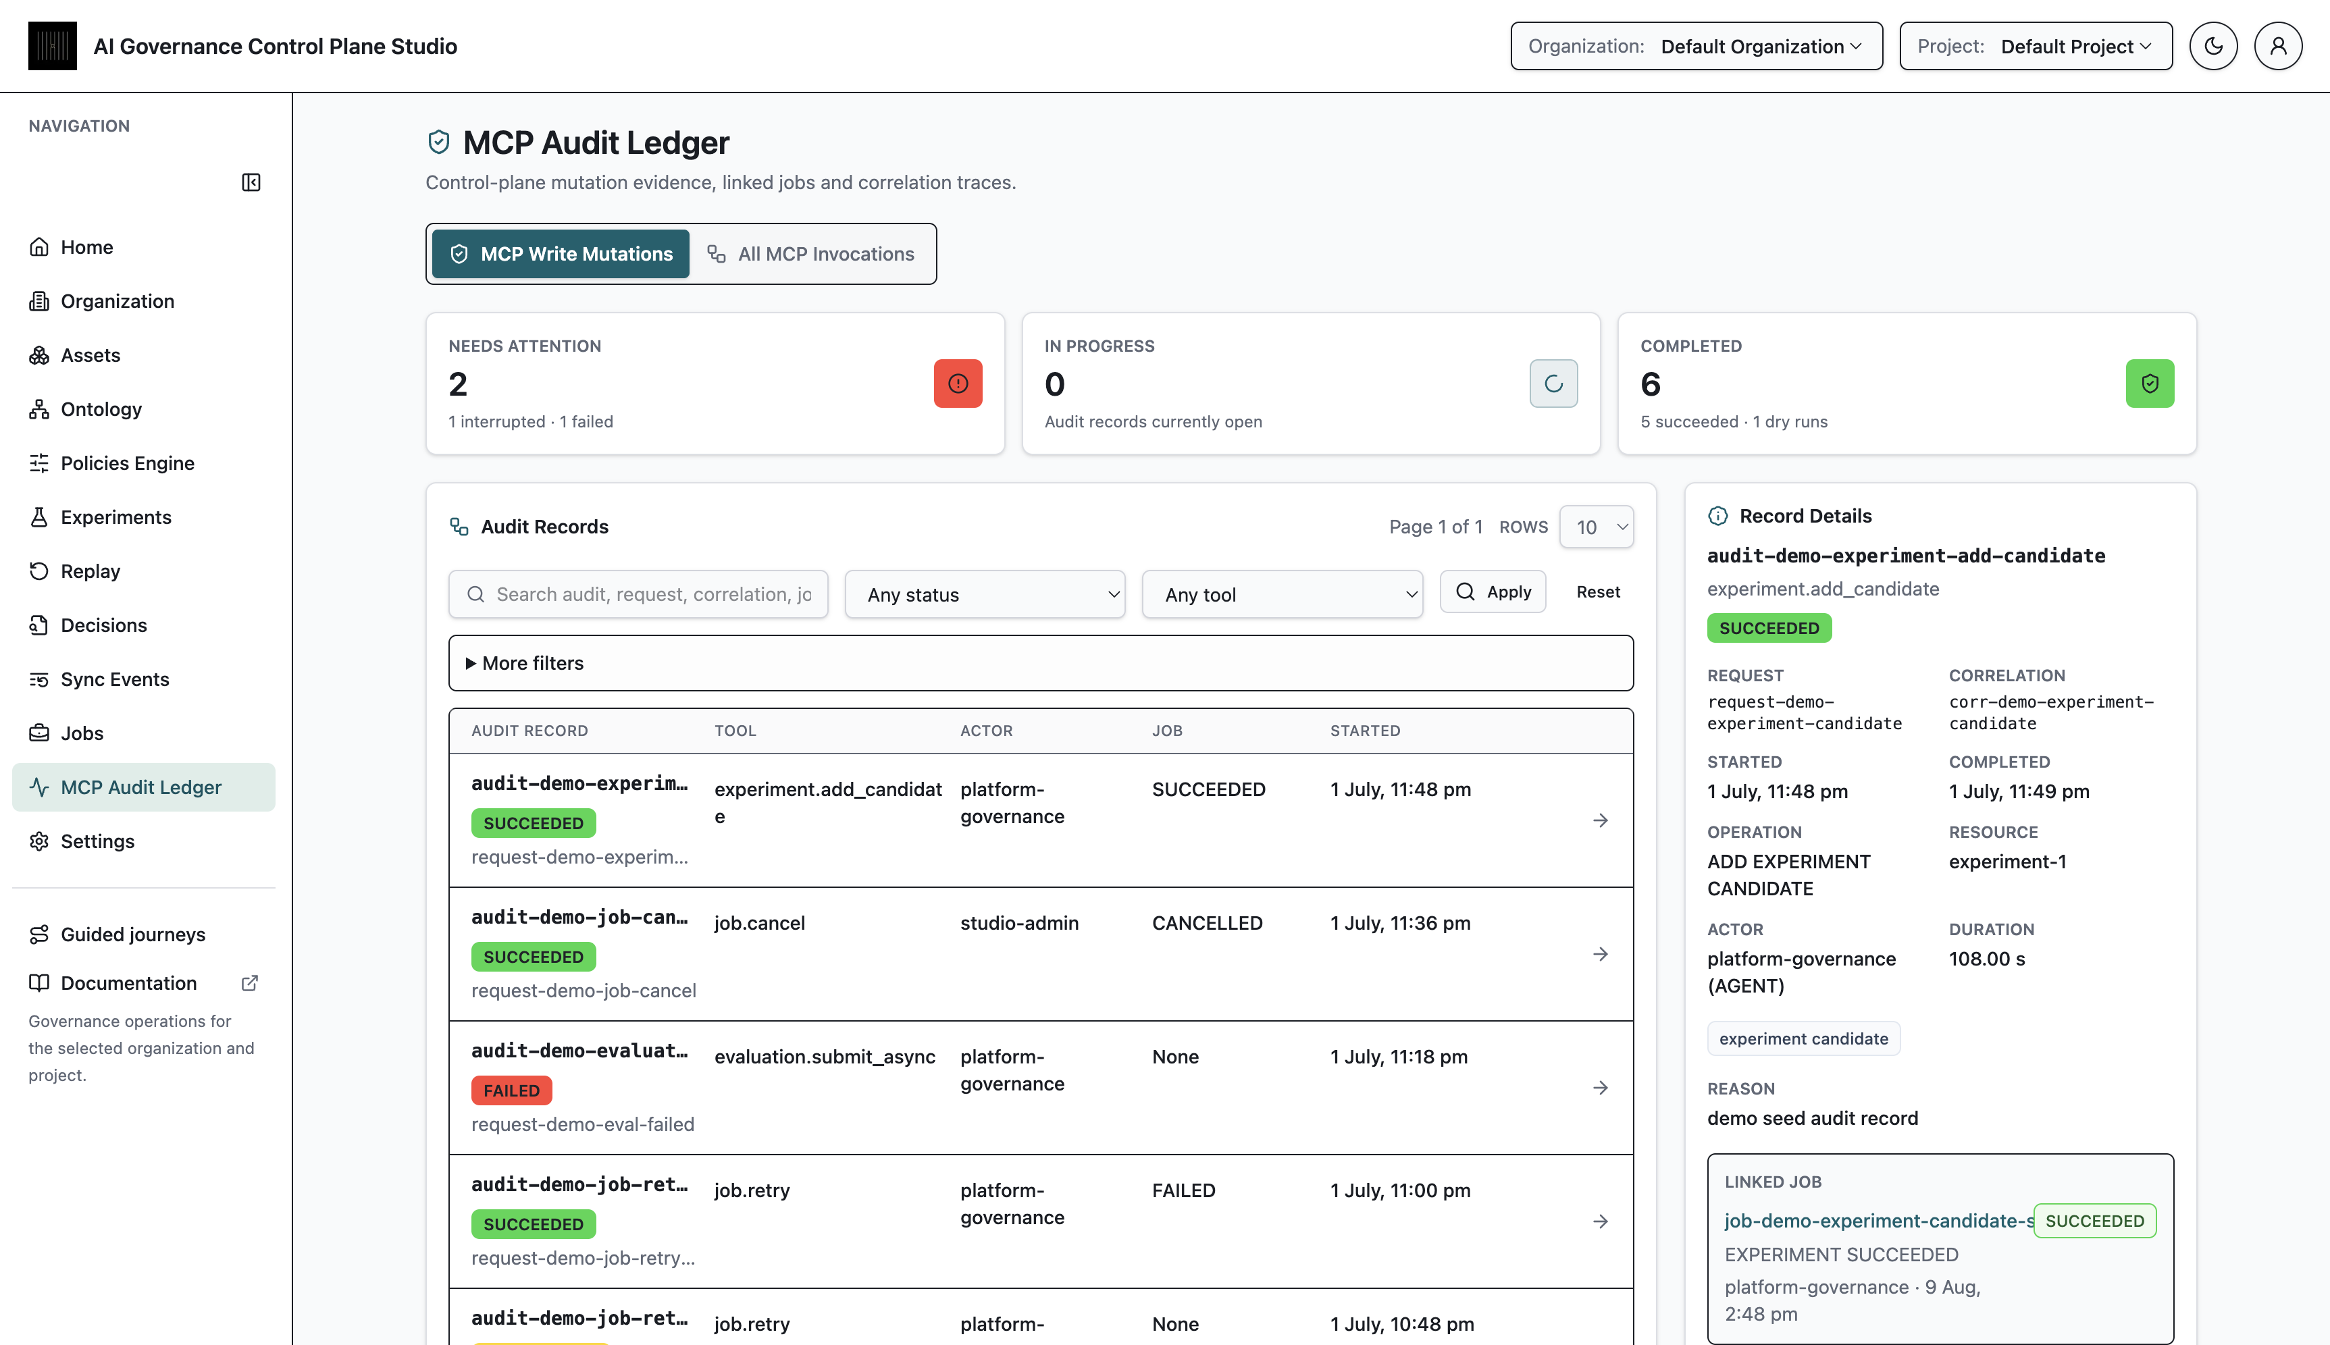Switch to MCP Write Mutations tab
2330x1345 pixels.
[561, 254]
